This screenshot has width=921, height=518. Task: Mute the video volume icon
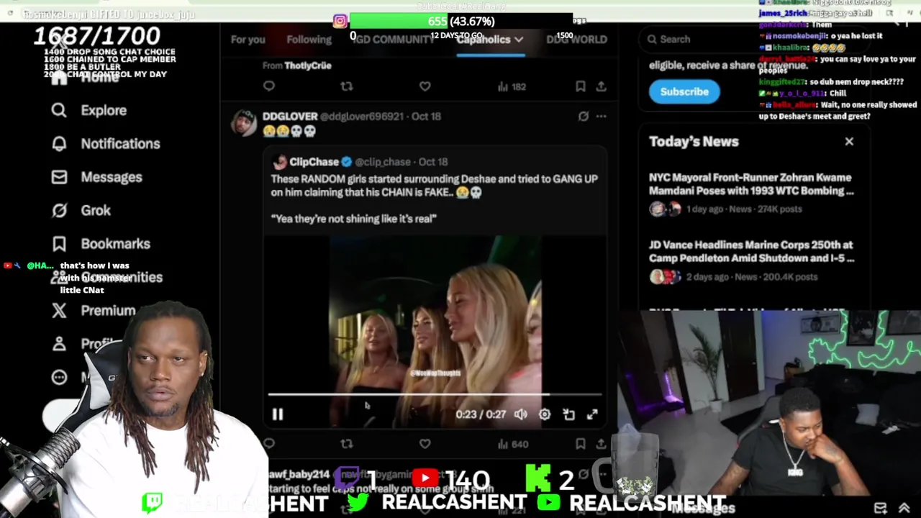pos(520,414)
